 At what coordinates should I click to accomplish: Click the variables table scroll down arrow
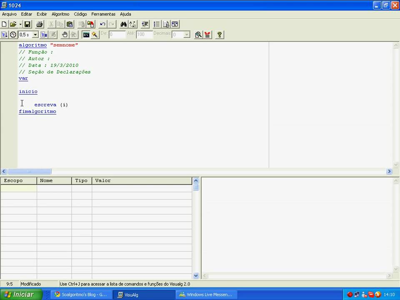pos(196,275)
